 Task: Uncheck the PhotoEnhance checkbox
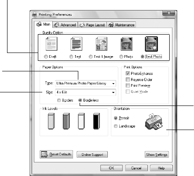[x=128, y=74]
